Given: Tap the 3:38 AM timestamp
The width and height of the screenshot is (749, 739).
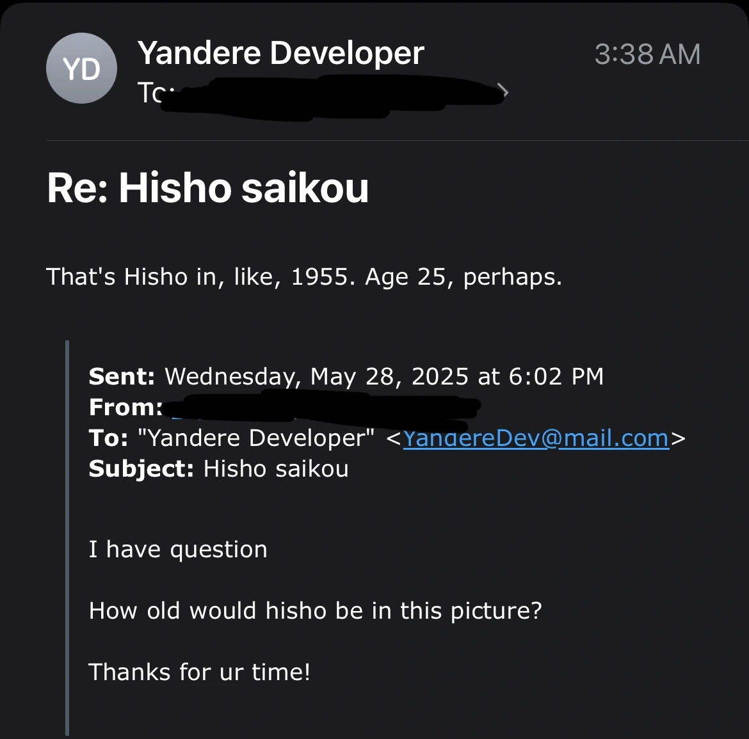Looking at the screenshot, I should pos(647,54).
